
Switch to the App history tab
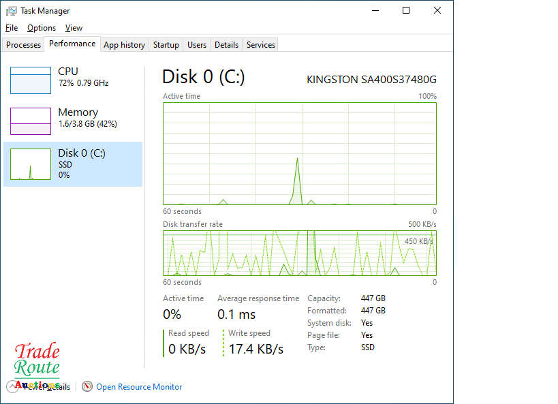(x=124, y=45)
